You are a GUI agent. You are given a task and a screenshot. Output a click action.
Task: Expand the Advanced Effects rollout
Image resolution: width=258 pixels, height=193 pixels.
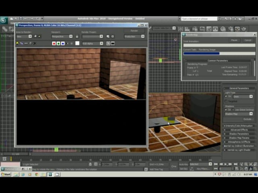239,130
